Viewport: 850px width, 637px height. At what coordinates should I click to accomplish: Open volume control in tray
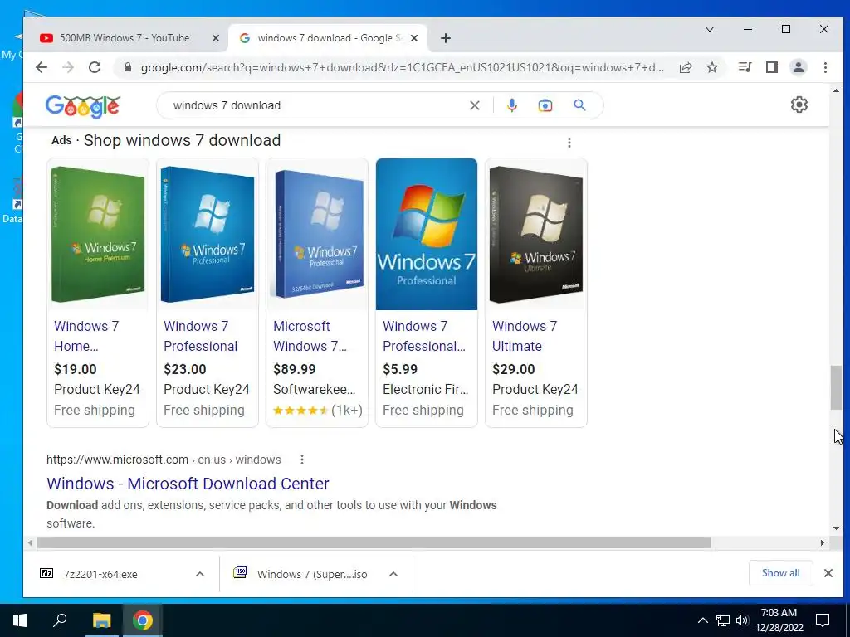click(742, 620)
